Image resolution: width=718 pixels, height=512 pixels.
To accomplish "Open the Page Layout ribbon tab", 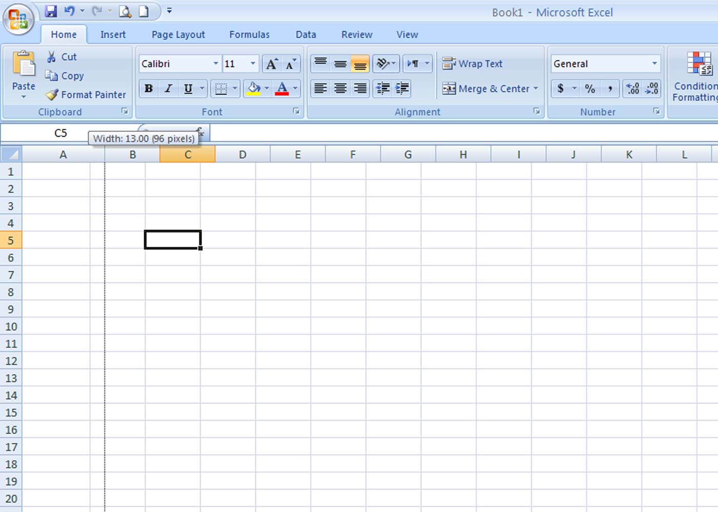I will tap(178, 34).
